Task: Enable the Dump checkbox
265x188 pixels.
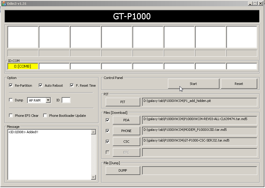Action: (11, 100)
